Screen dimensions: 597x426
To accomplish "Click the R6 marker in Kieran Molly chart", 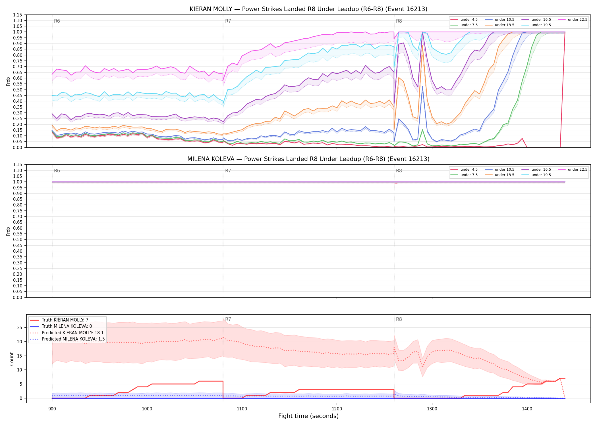I will coord(57,21).
